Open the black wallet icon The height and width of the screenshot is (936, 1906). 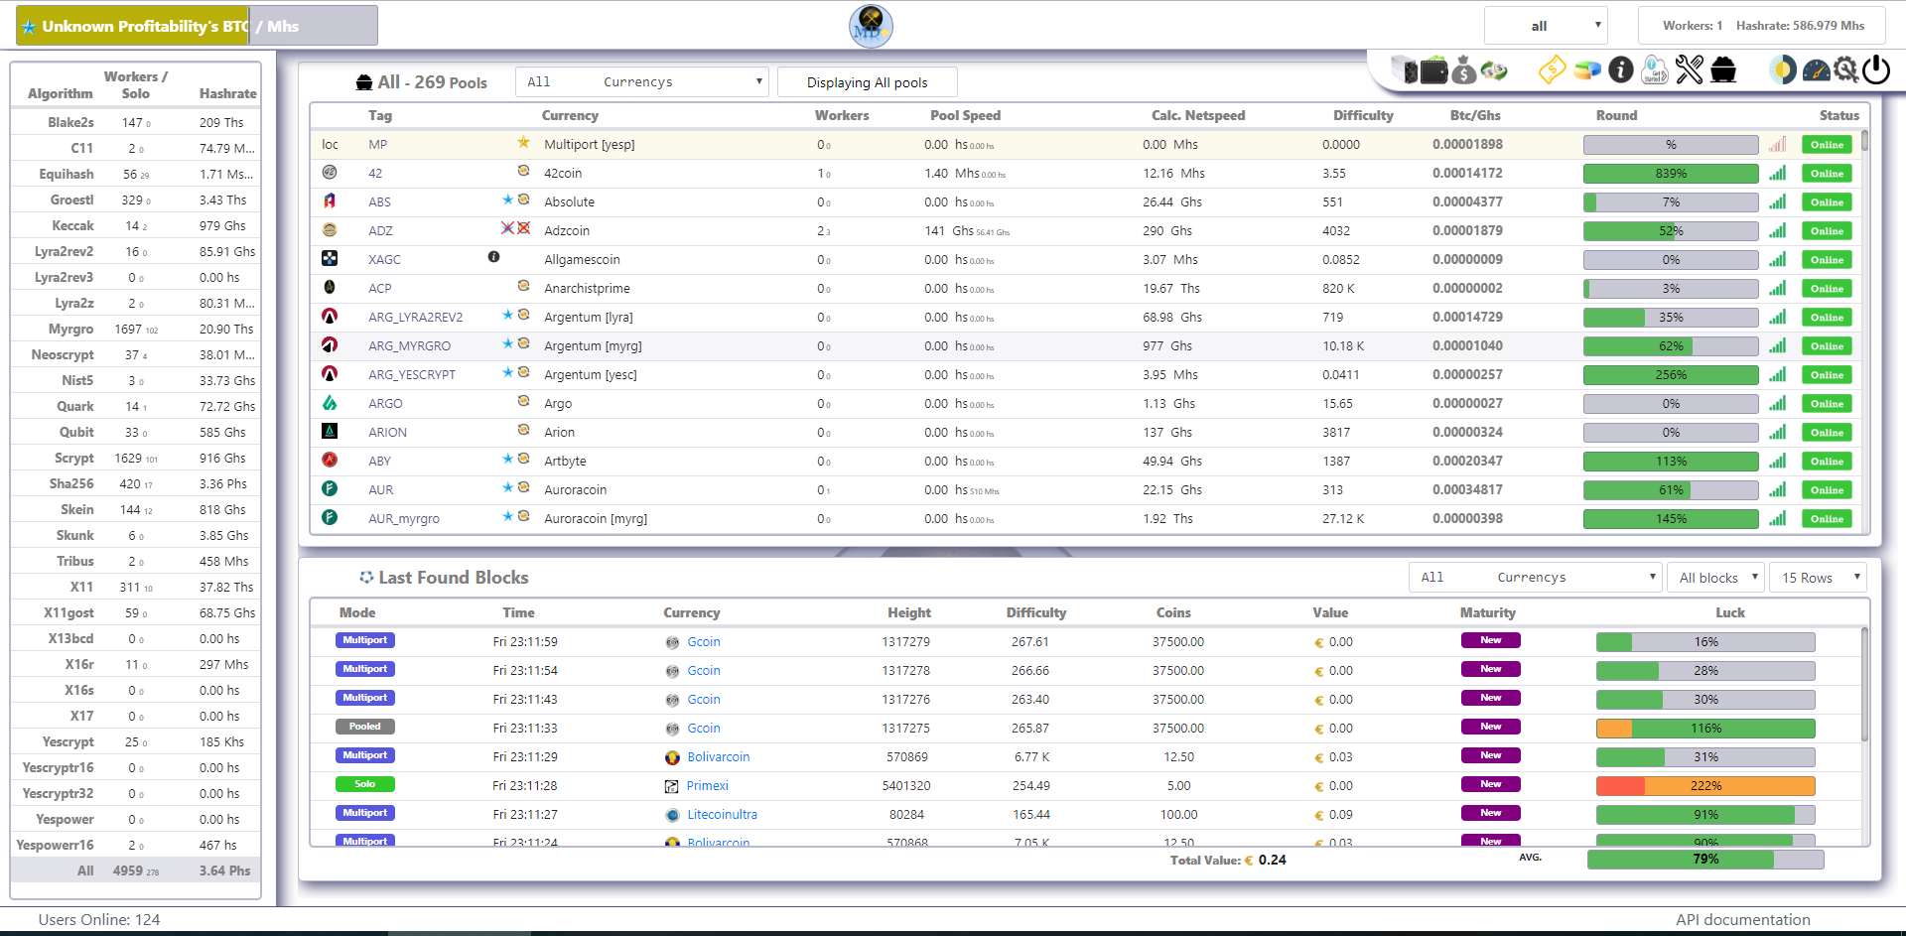1433,69
